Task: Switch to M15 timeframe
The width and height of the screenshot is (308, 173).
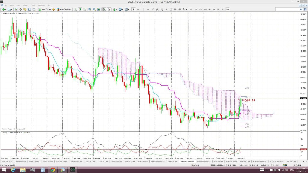Action: (x=201, y=9)
